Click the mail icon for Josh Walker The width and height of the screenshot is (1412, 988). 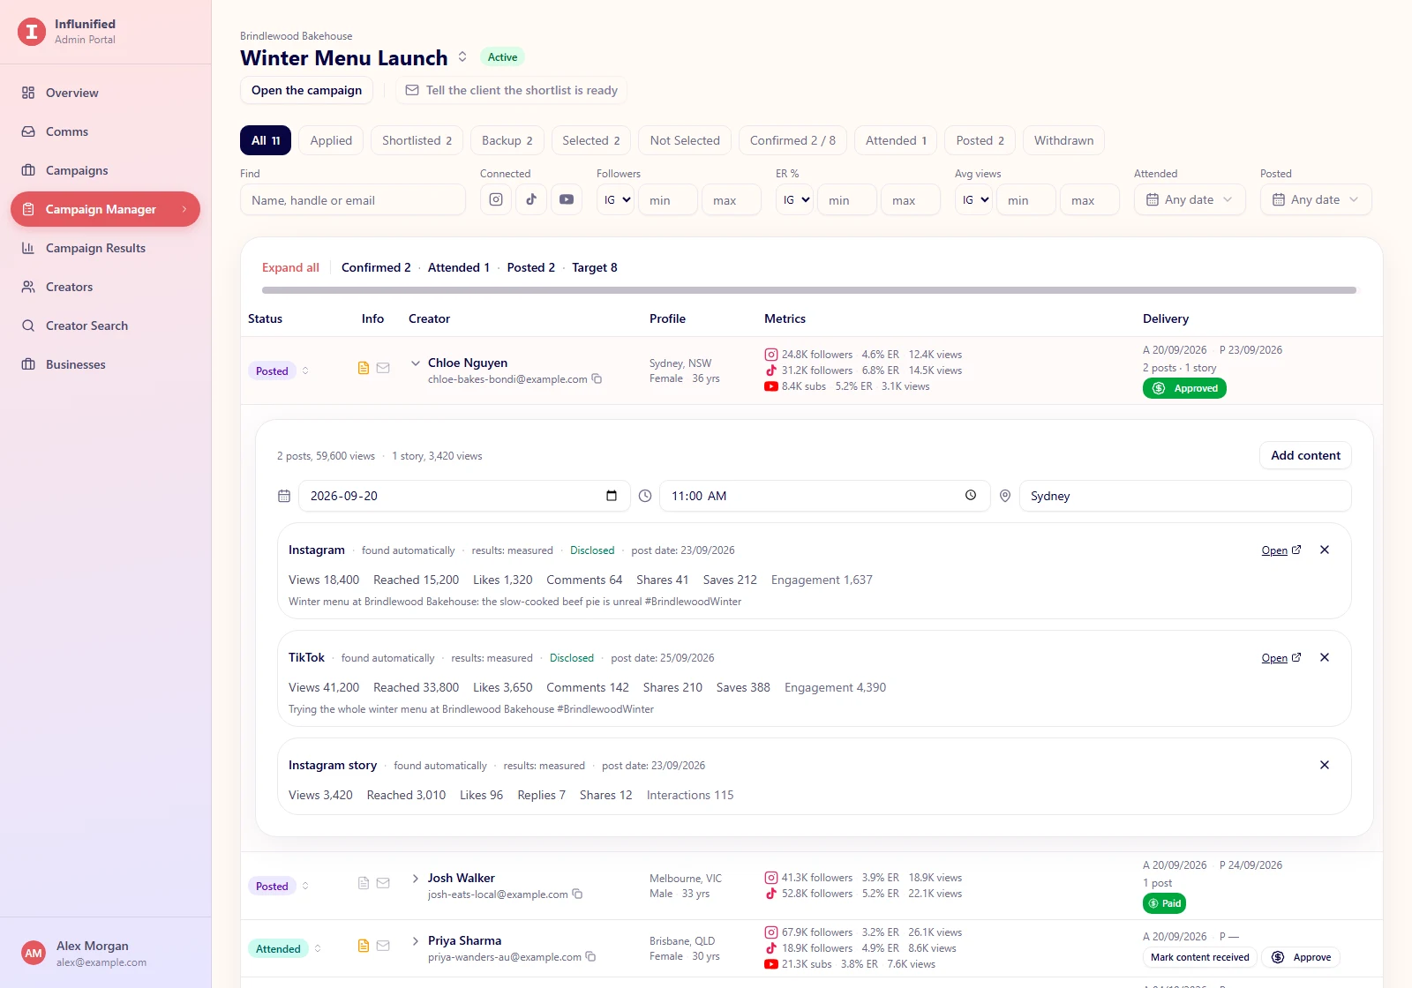point(383,883)
